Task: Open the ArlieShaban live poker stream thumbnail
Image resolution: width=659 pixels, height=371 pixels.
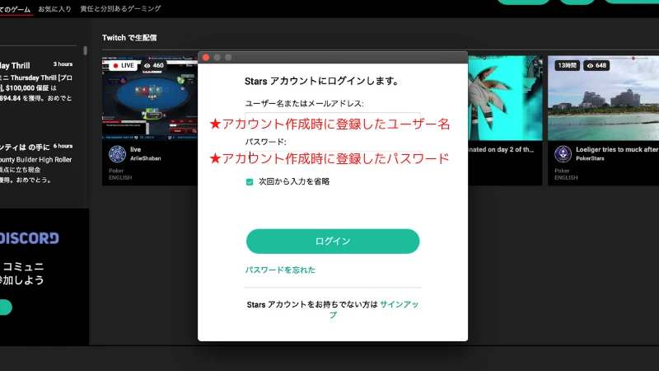Action: point(151,99)
